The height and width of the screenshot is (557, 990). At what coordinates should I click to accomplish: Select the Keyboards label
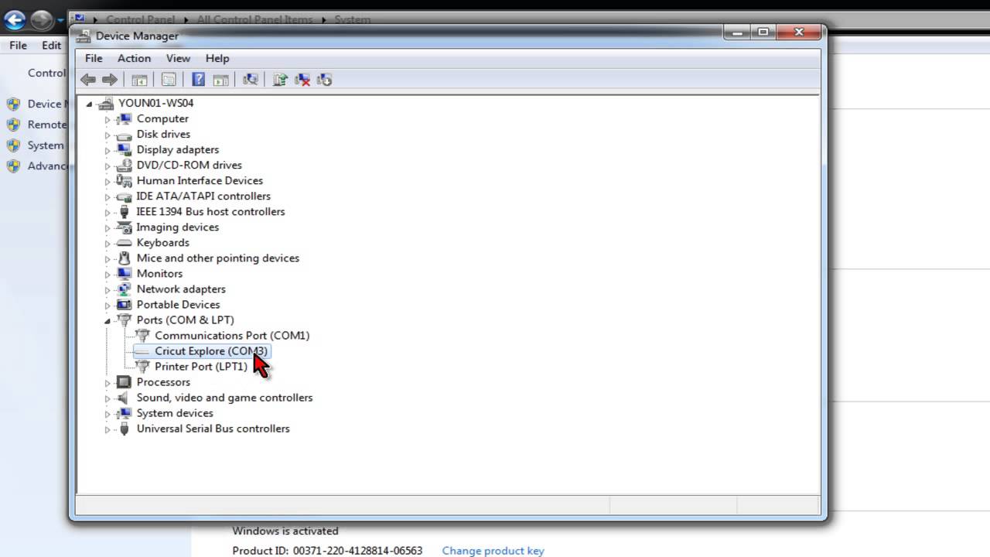tap(162, 243)
